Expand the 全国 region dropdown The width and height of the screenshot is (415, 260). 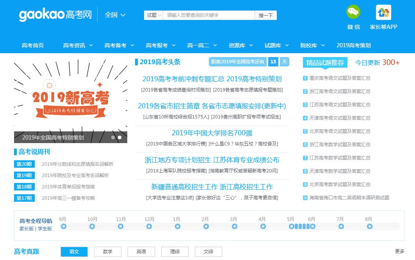pos(115,15)
